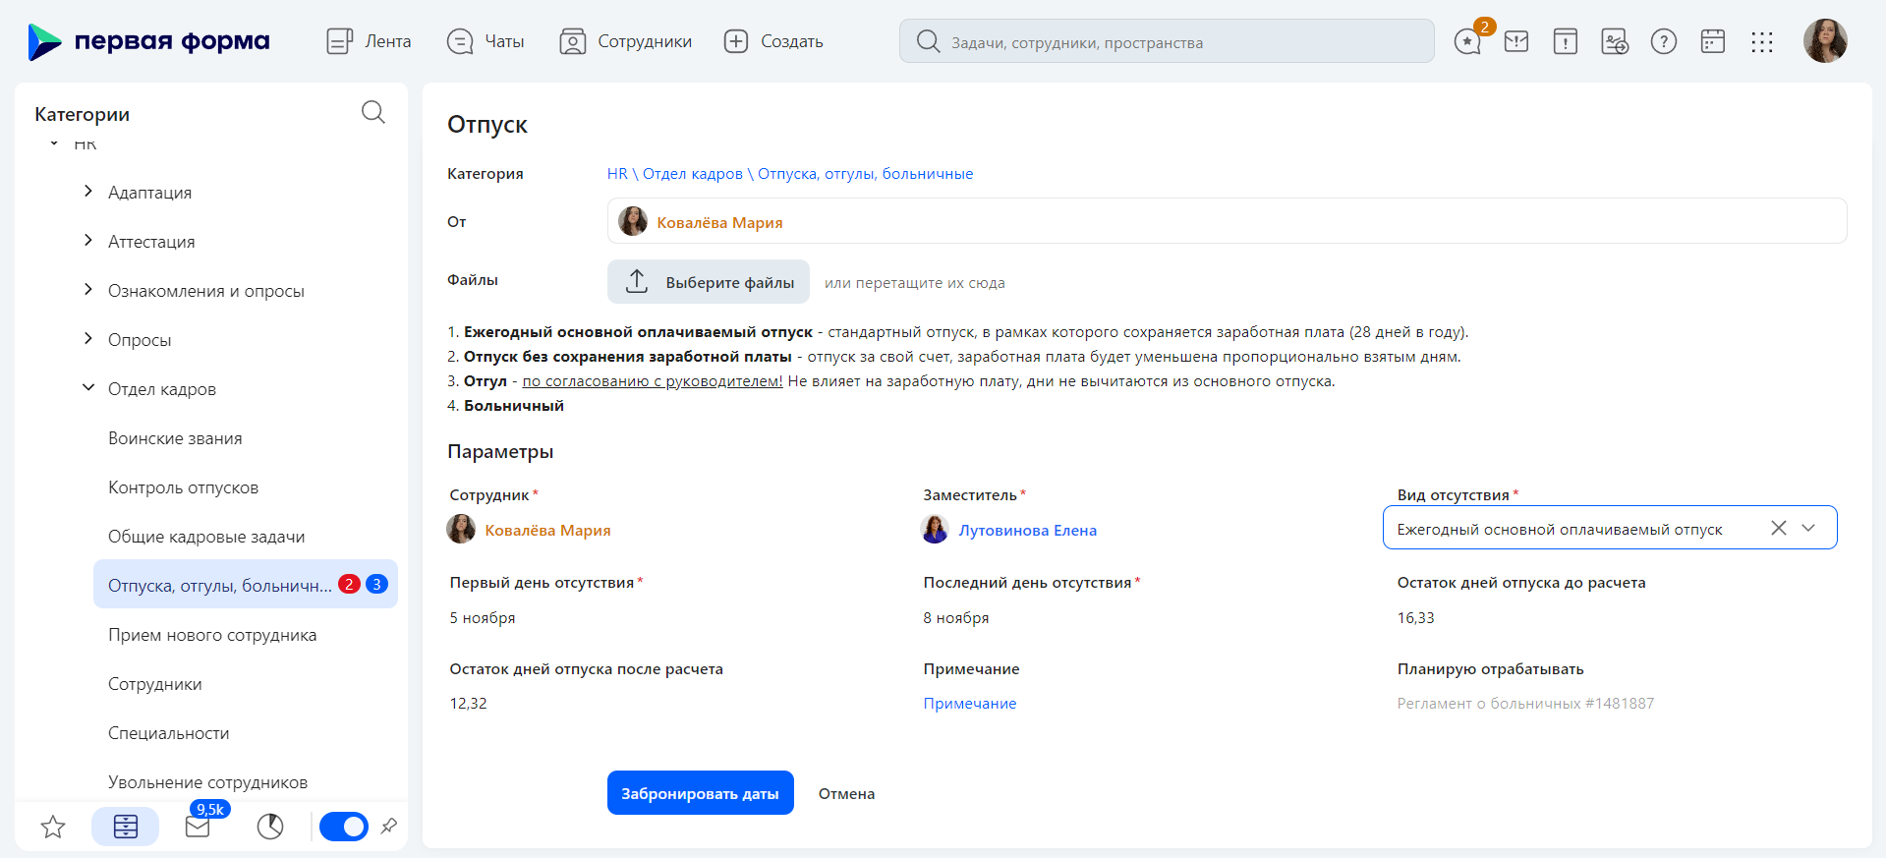Viewport: 1886px width, 858px height.
Task: Click the pin icon in bottom bar
Action: tap(389, 827)
